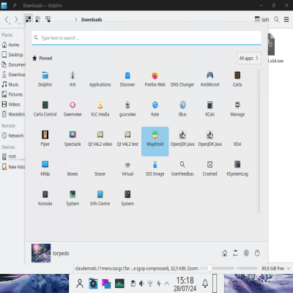Show All apps list

pyautogui.click(x=249, y=58)
